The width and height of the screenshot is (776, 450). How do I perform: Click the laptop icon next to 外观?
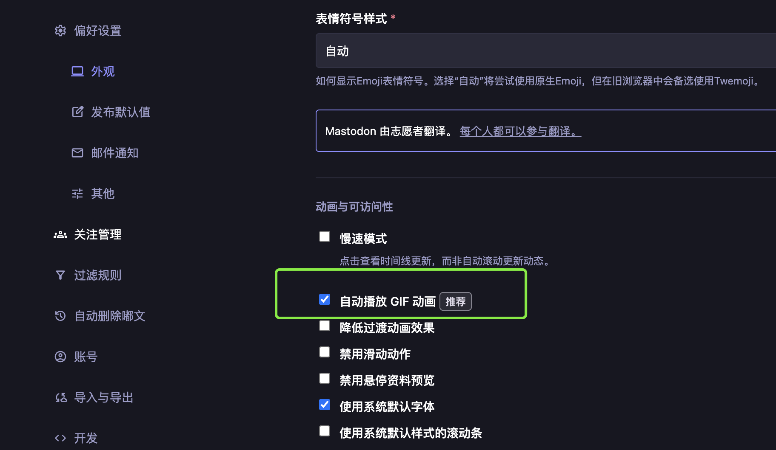pos(77,71)
